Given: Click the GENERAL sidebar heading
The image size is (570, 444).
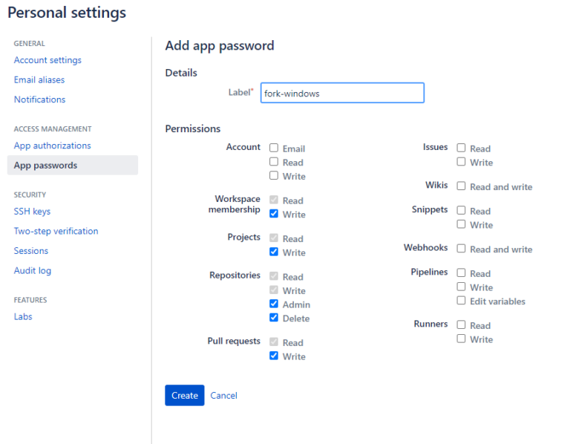Looking at the screenshot, I should 30,44.
